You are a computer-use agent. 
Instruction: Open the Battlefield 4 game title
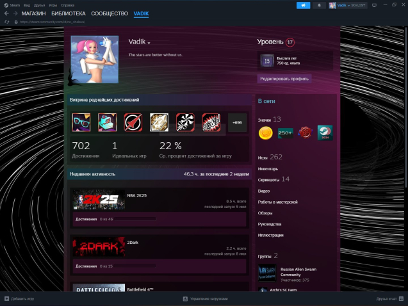click(x=140, y=289)
